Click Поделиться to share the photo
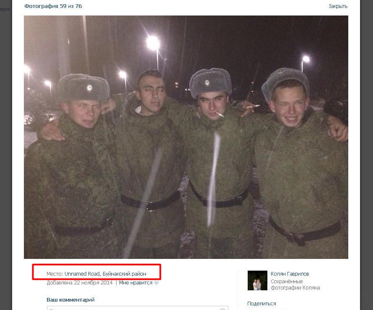 click(x=262, y=304)
